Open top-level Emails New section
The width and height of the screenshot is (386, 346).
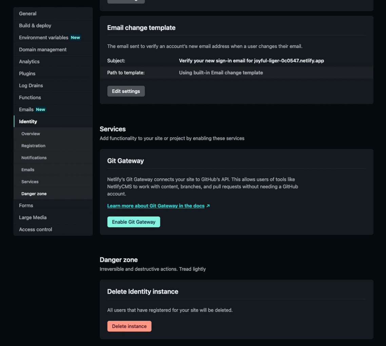(x=53, y=109)
